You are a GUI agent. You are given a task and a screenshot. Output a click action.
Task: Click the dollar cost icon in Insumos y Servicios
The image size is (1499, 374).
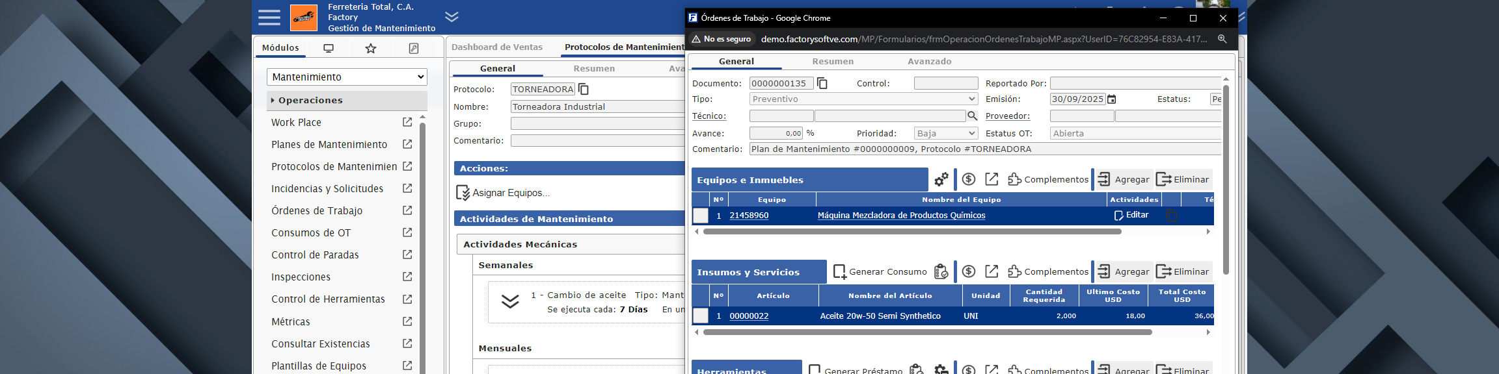[x=969, y=271]
